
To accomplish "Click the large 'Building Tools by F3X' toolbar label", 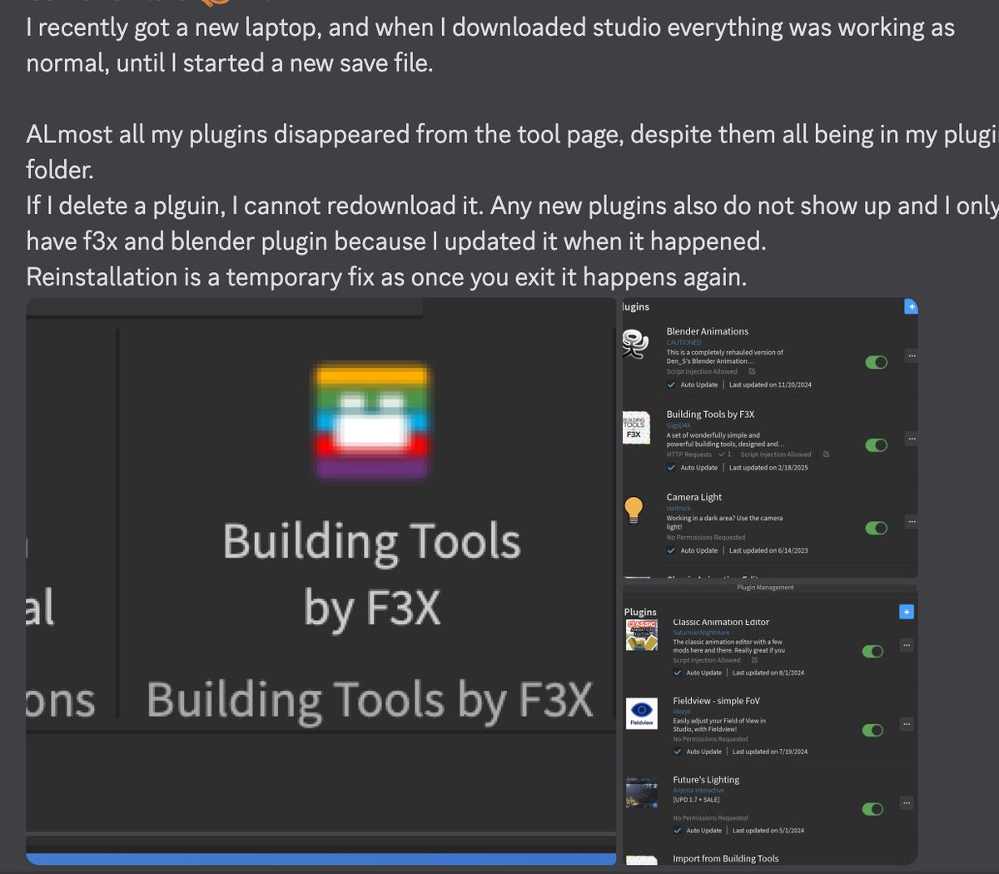I will [x=371, y=574].
